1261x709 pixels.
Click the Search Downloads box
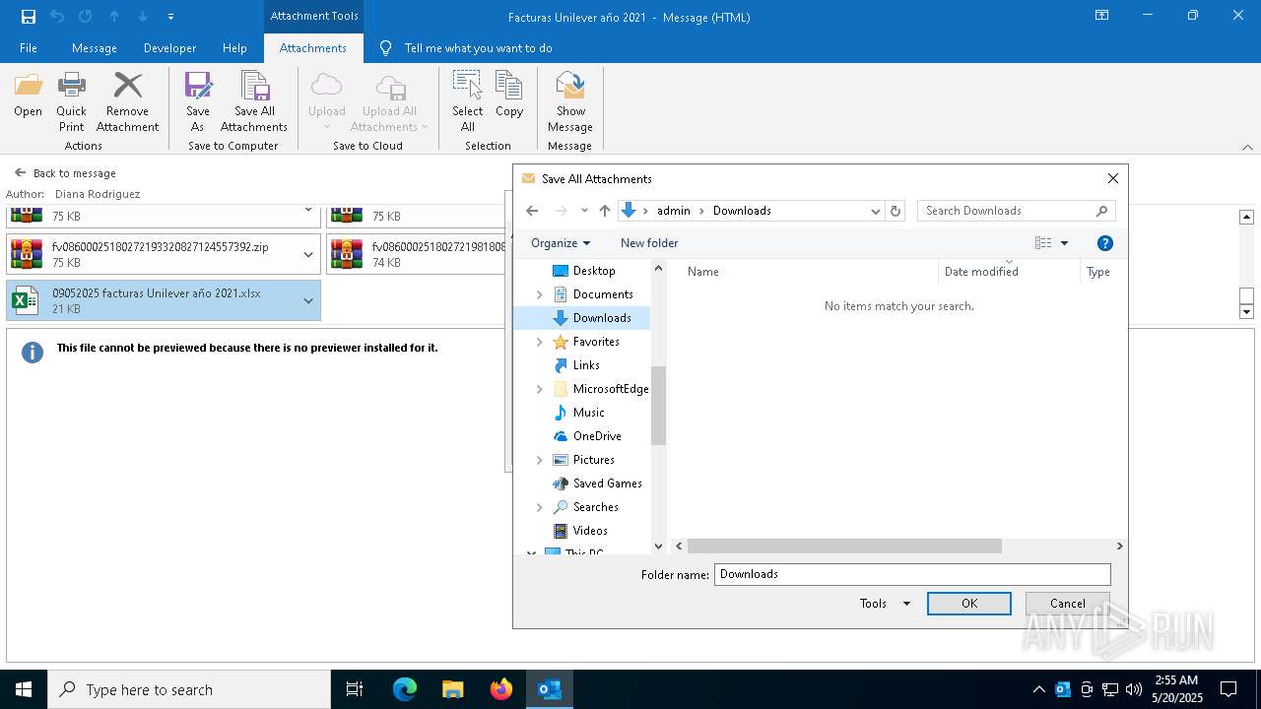pos(1016,211)
